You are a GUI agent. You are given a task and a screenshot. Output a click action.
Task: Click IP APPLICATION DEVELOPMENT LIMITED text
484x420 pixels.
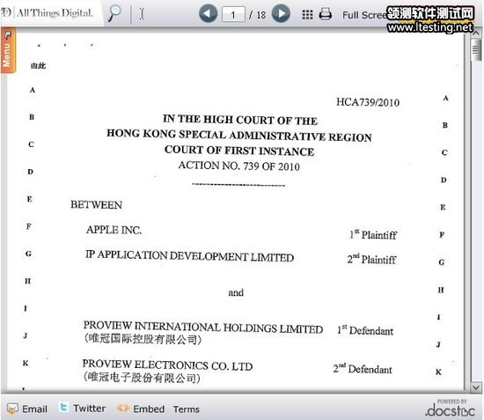coord(189,256)
